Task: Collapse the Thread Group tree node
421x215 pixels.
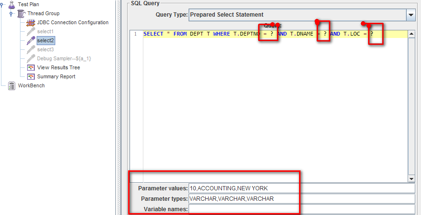Action: pyautogui.click(x=11, y=14)
